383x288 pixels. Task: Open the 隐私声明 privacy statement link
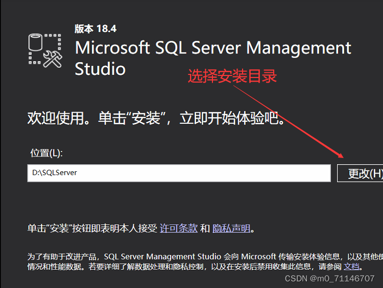pos(231,228)
